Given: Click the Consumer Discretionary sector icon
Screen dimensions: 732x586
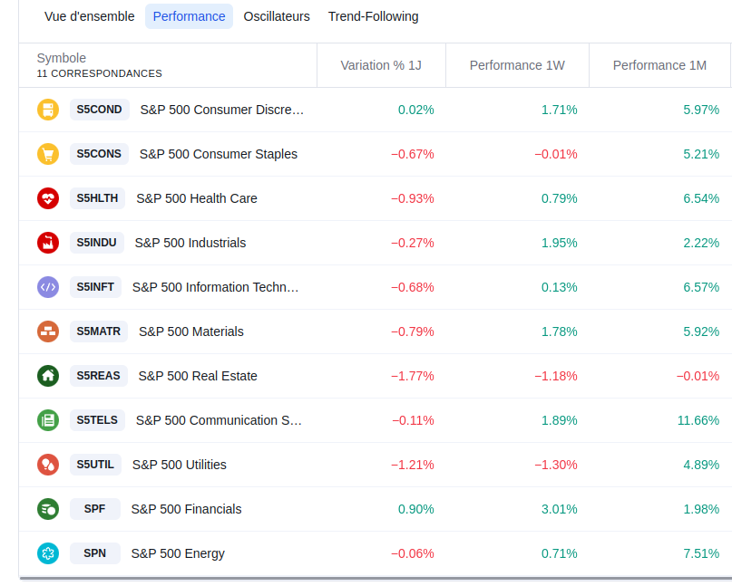Looking at the screenshot, I should [x=48, y=110].
